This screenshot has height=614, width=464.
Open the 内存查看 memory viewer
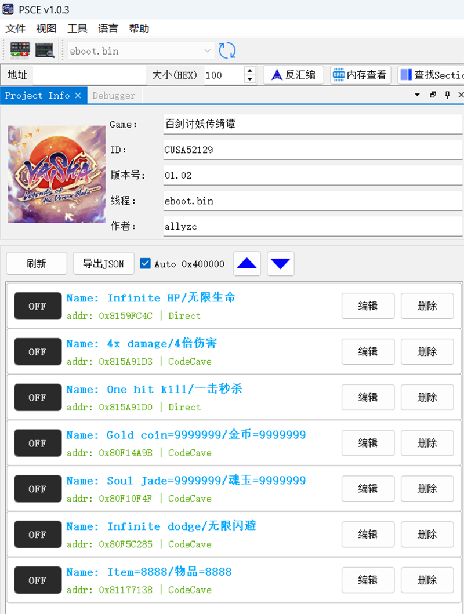pos(360,75)
